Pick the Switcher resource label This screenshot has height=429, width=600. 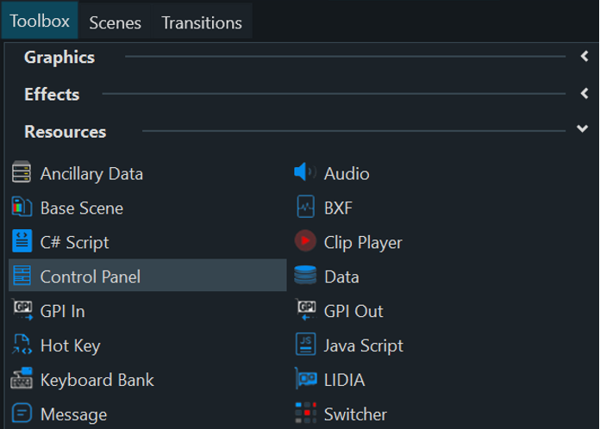(355, 414)
